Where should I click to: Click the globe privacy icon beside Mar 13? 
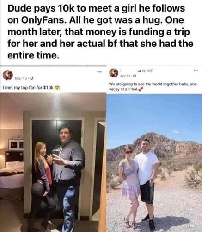tap(32, 78)
